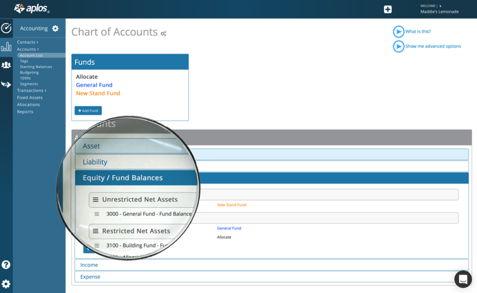
Task: Open the settings gear at sidebar bottom
Action: 6,284
